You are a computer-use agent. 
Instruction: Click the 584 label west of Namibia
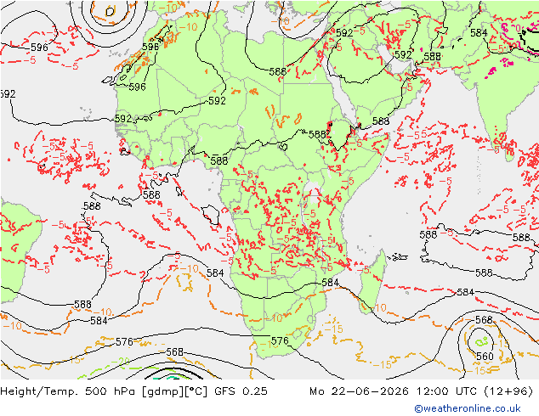coord(215,273)
